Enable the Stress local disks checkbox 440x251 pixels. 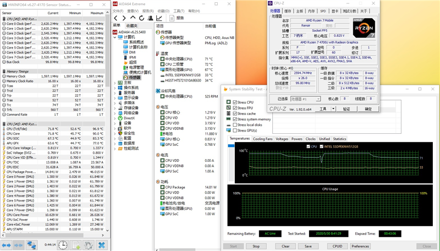pyautogui.click(x=235, y=124)
